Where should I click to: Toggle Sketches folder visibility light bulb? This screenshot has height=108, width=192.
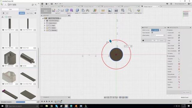click(x=47, y=30)
